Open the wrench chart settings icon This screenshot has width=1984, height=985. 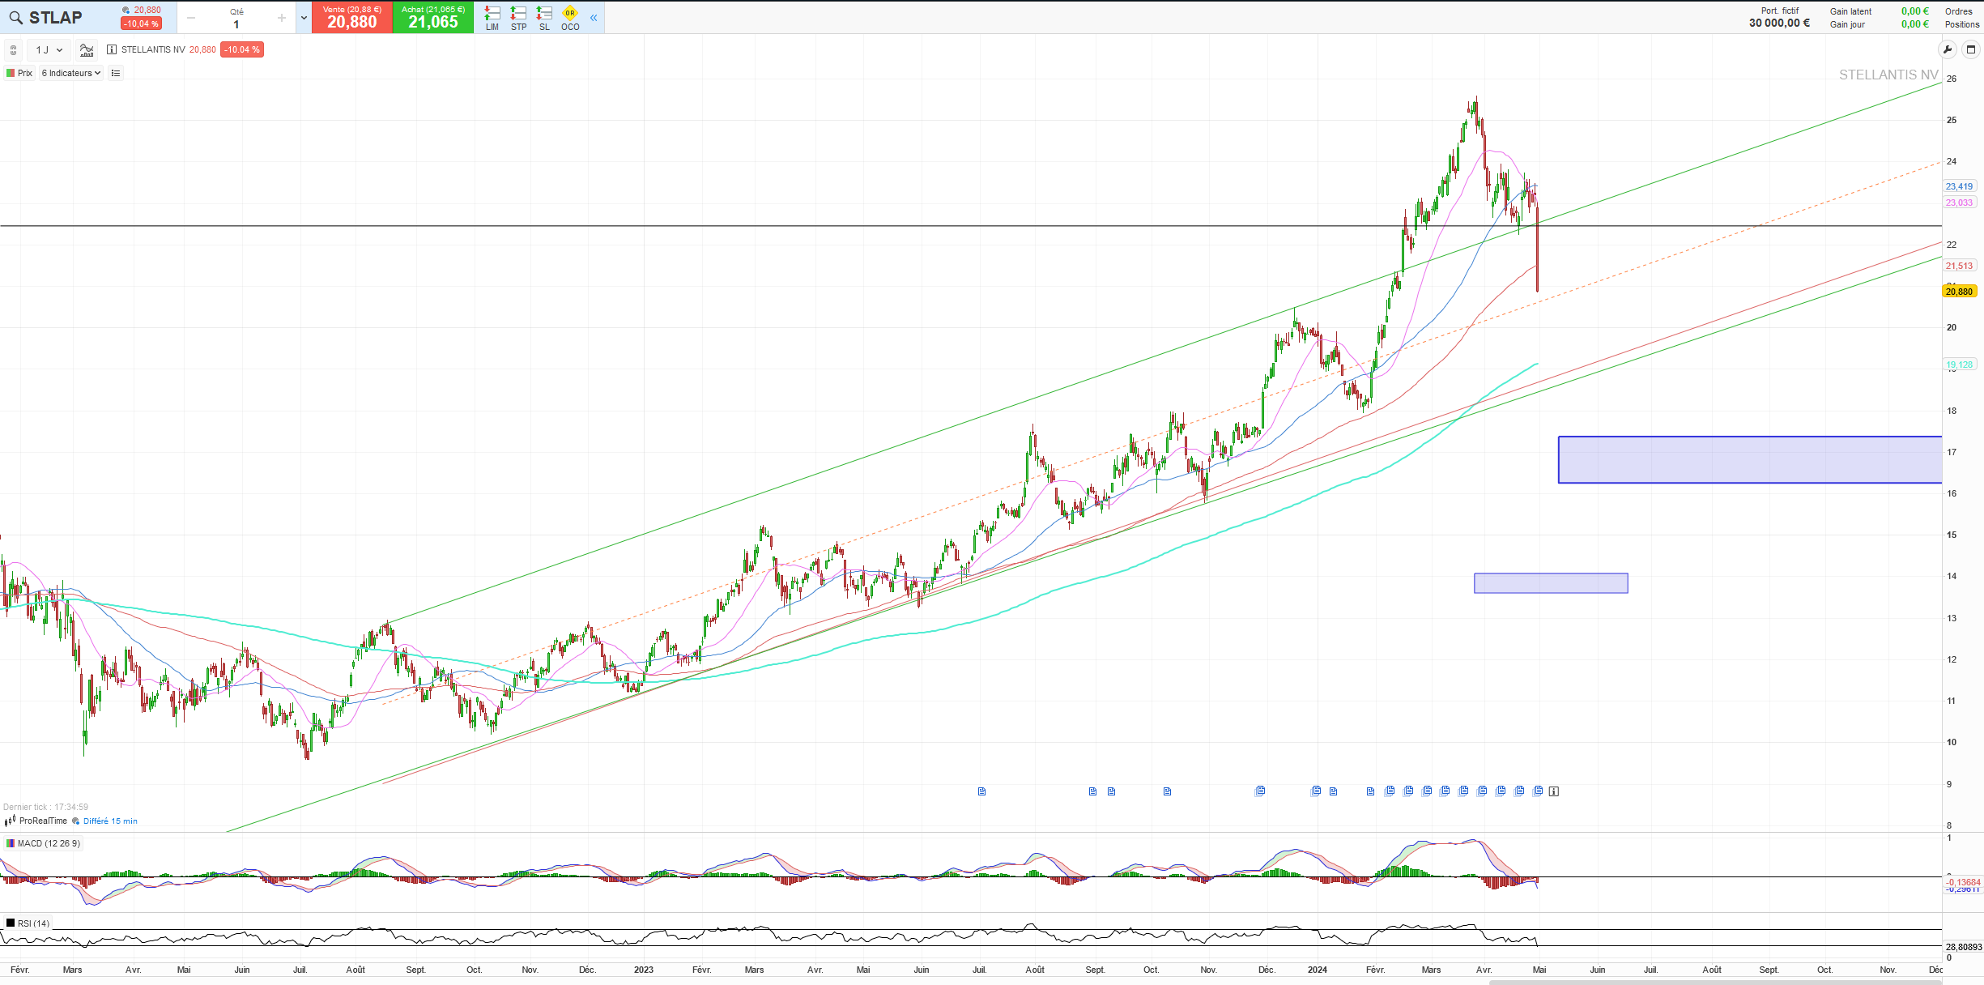pos(1948,49)
